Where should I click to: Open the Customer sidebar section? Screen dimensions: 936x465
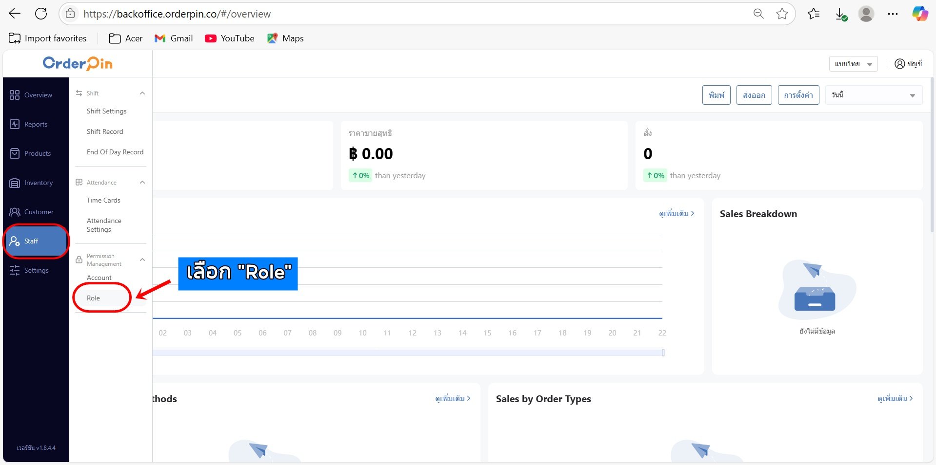[36, 212]
